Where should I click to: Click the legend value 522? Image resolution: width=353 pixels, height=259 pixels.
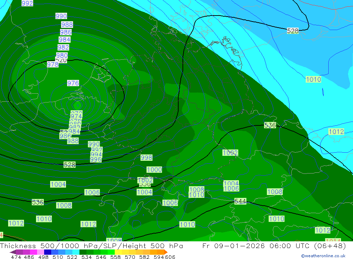click(72, 257)
